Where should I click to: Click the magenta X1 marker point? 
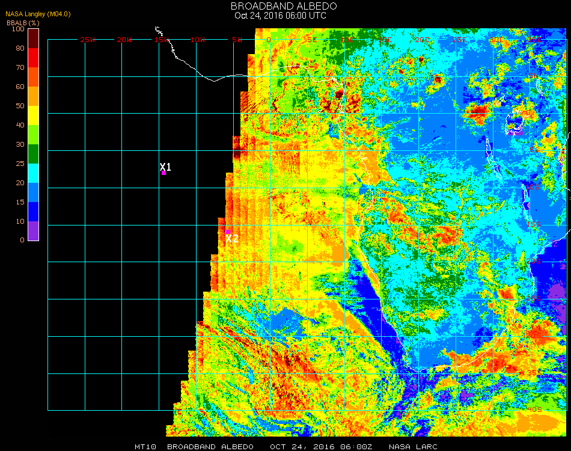(x=163, y=173)
